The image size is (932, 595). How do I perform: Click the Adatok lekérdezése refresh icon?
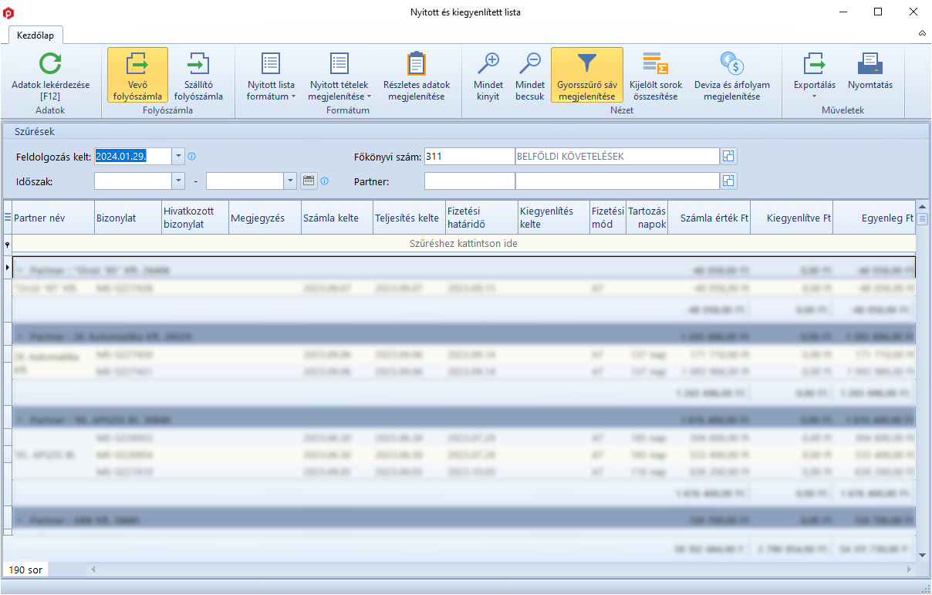[x=50, y=64]
